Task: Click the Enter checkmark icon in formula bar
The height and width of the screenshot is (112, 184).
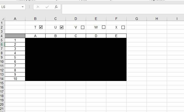Action: [47, 7]
